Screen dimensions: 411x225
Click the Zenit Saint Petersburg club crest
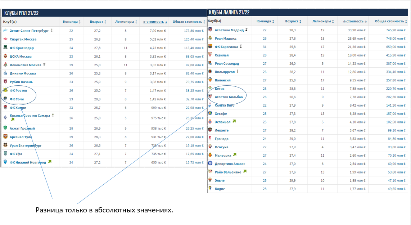5,30
